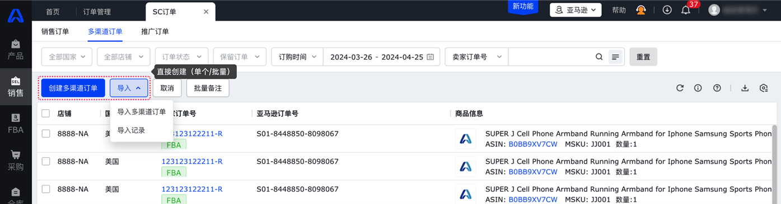Click the second row product thumbnail

(466, 166)
